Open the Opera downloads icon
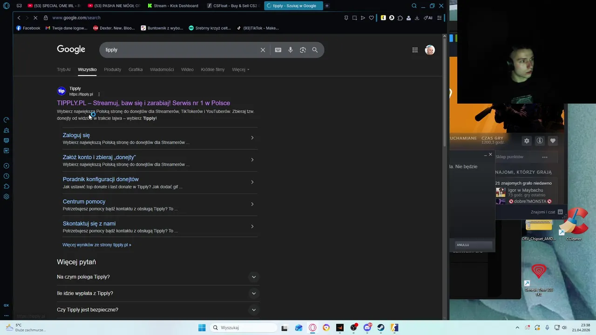Screen dimensions: 596x335 (417, 18)
